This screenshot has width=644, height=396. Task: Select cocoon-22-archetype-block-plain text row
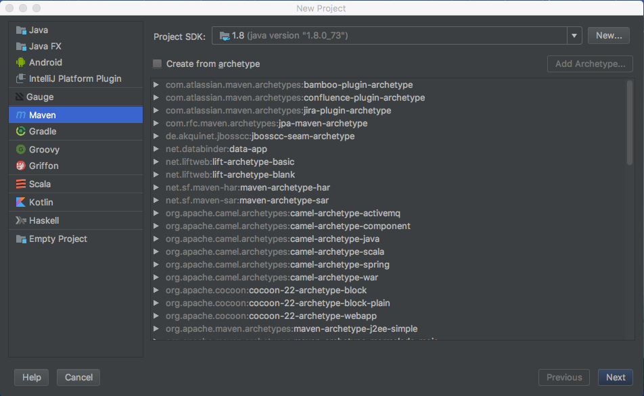coord(277,303)
